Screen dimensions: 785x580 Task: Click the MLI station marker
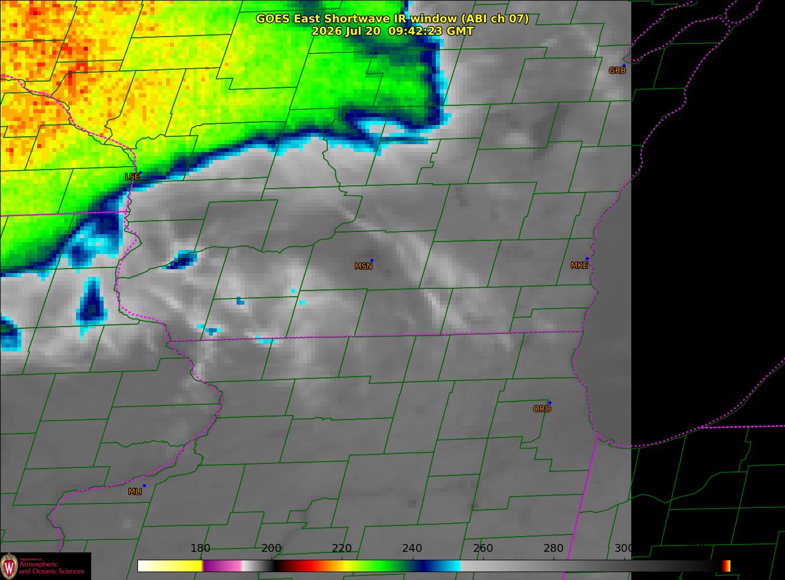click(x=144, y=485)
